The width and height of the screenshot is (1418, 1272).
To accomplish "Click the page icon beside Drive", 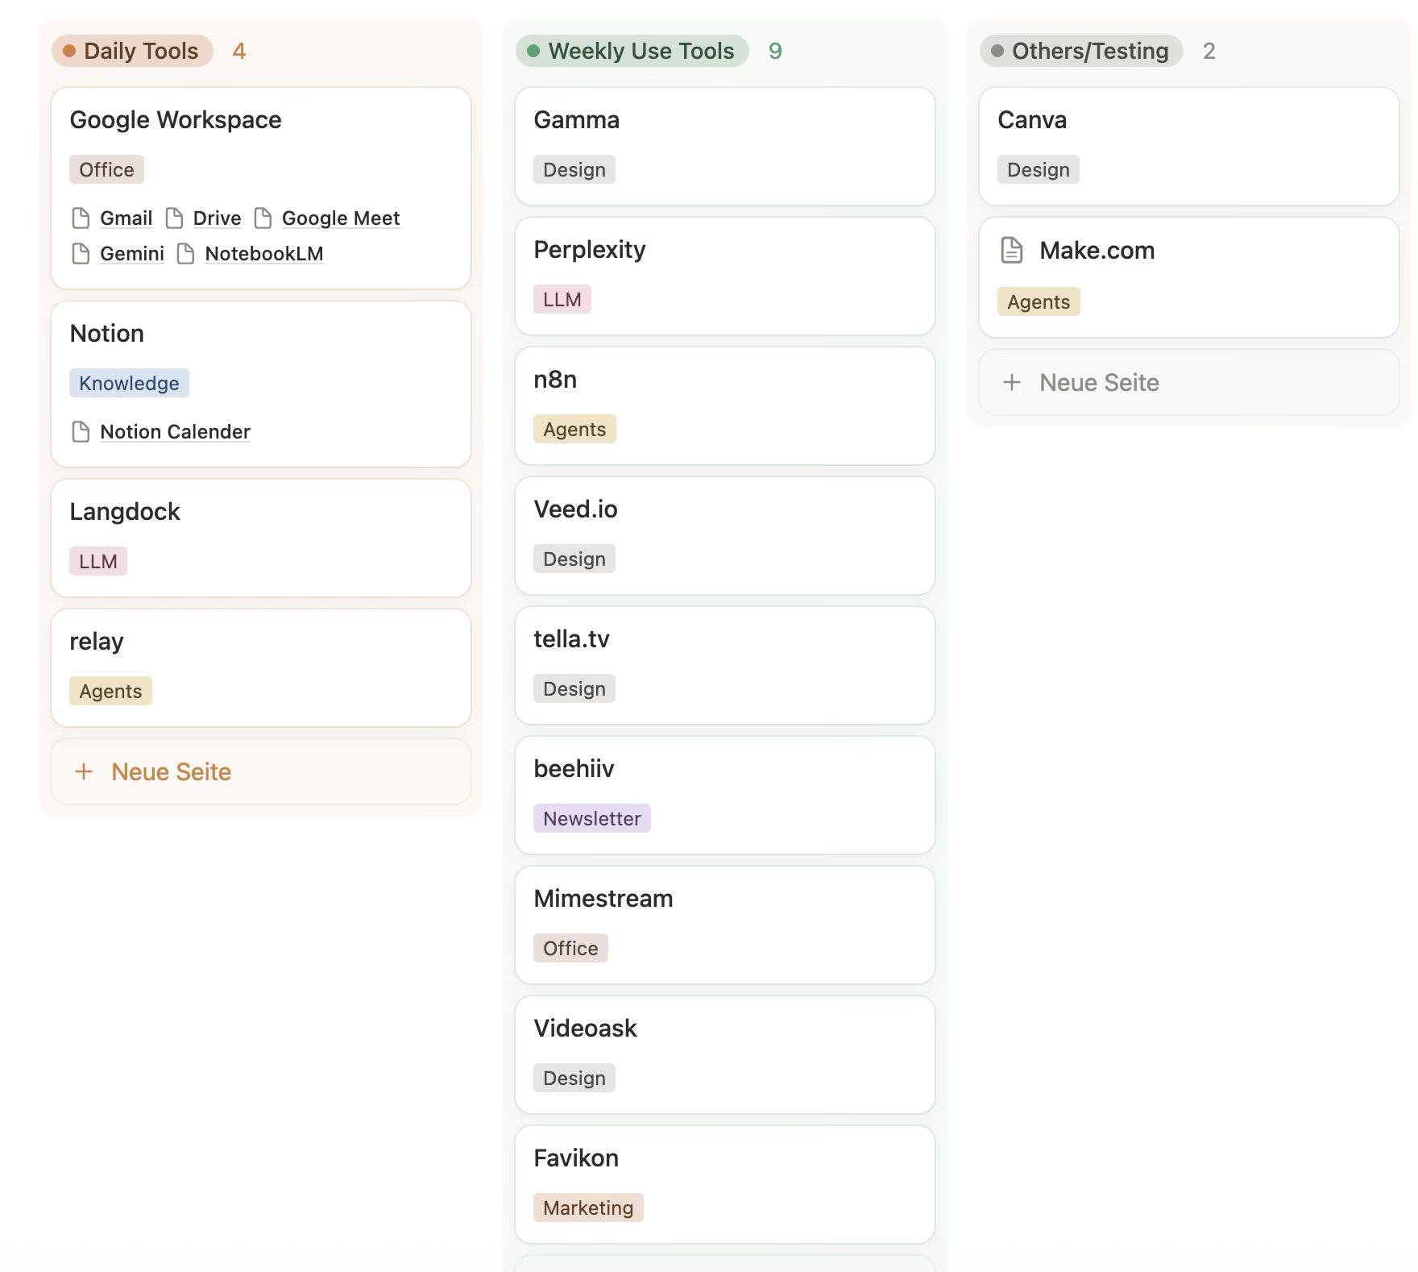I will (174, 218).
